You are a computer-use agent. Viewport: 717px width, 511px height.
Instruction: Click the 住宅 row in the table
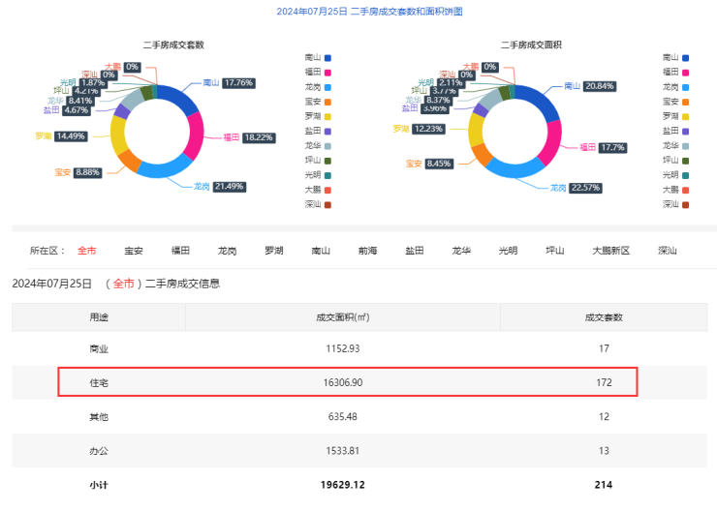(x=347, y=382)
